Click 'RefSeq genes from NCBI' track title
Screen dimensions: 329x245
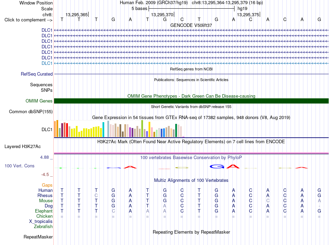point(192,69)
